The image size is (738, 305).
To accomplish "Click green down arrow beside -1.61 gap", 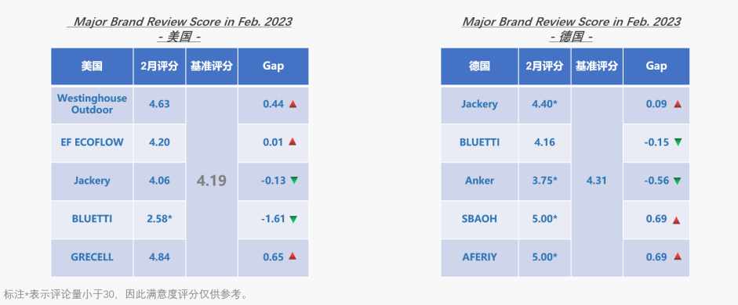I will pyautogui.click(x=293, y=219).
